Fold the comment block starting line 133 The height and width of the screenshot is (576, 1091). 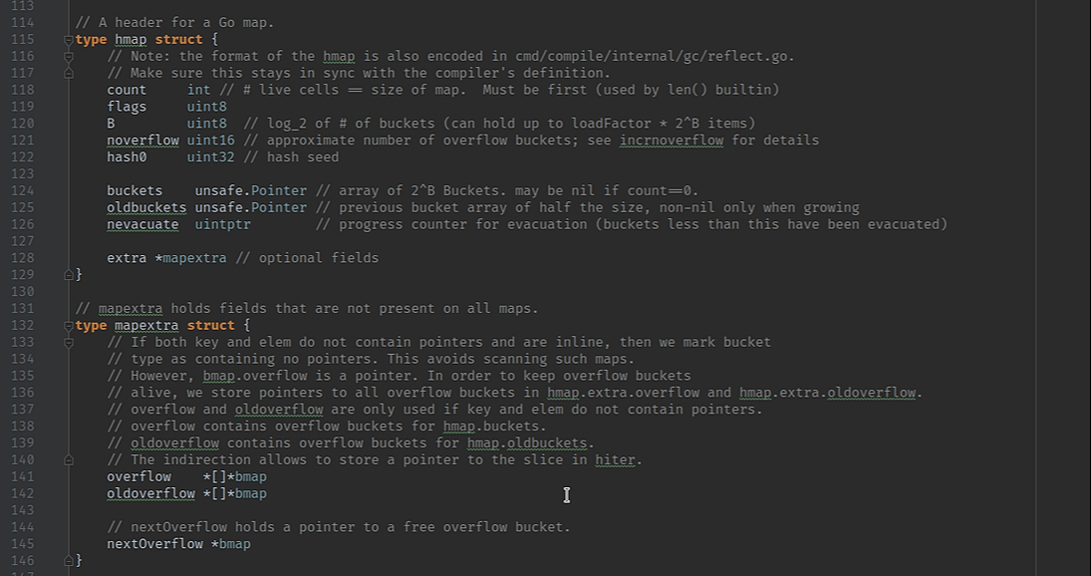[x=68, y=343]
